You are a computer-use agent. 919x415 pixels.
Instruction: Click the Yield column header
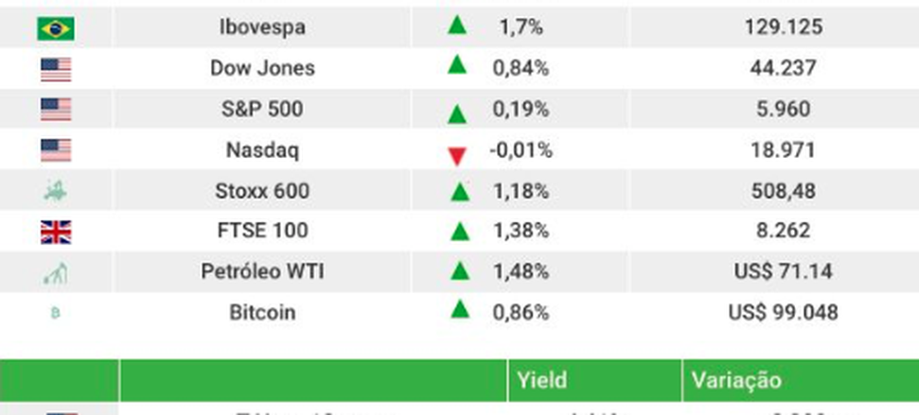(542, 380)
